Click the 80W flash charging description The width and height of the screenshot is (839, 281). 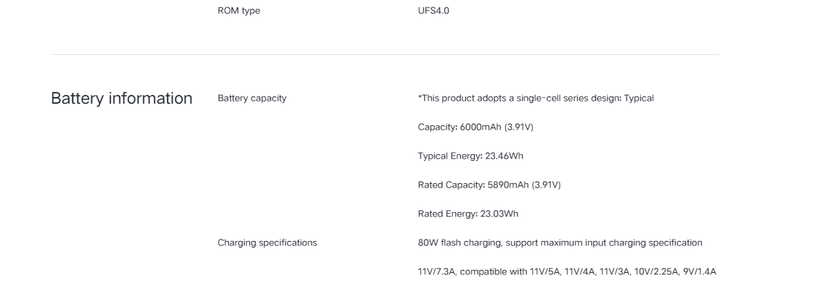point(559,243)
